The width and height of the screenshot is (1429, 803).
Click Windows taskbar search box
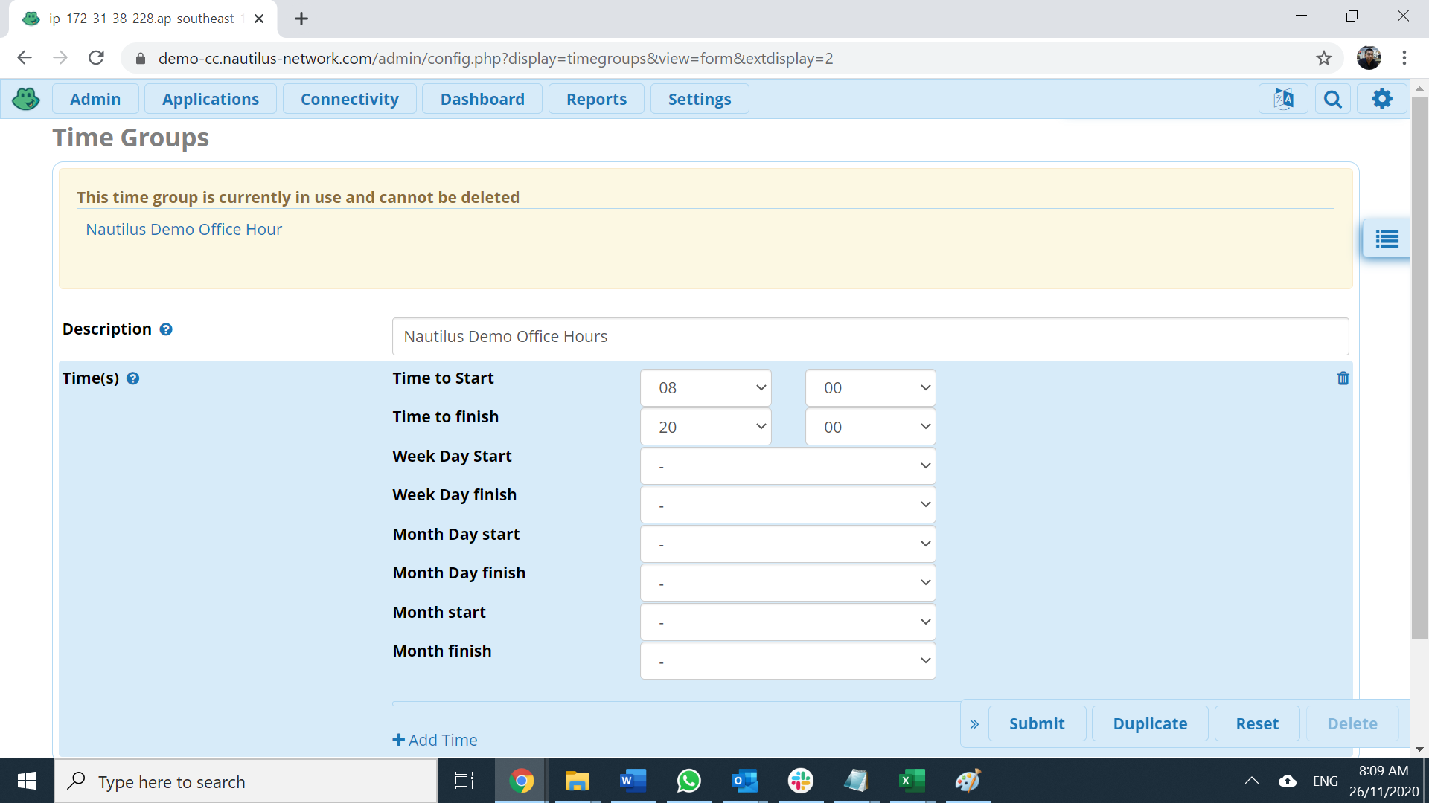coord(246,781)
